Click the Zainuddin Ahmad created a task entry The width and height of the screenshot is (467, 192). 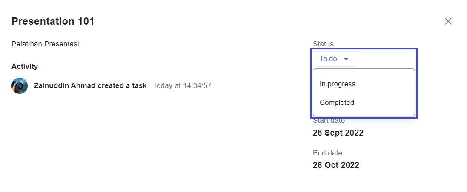pos(90,86)
